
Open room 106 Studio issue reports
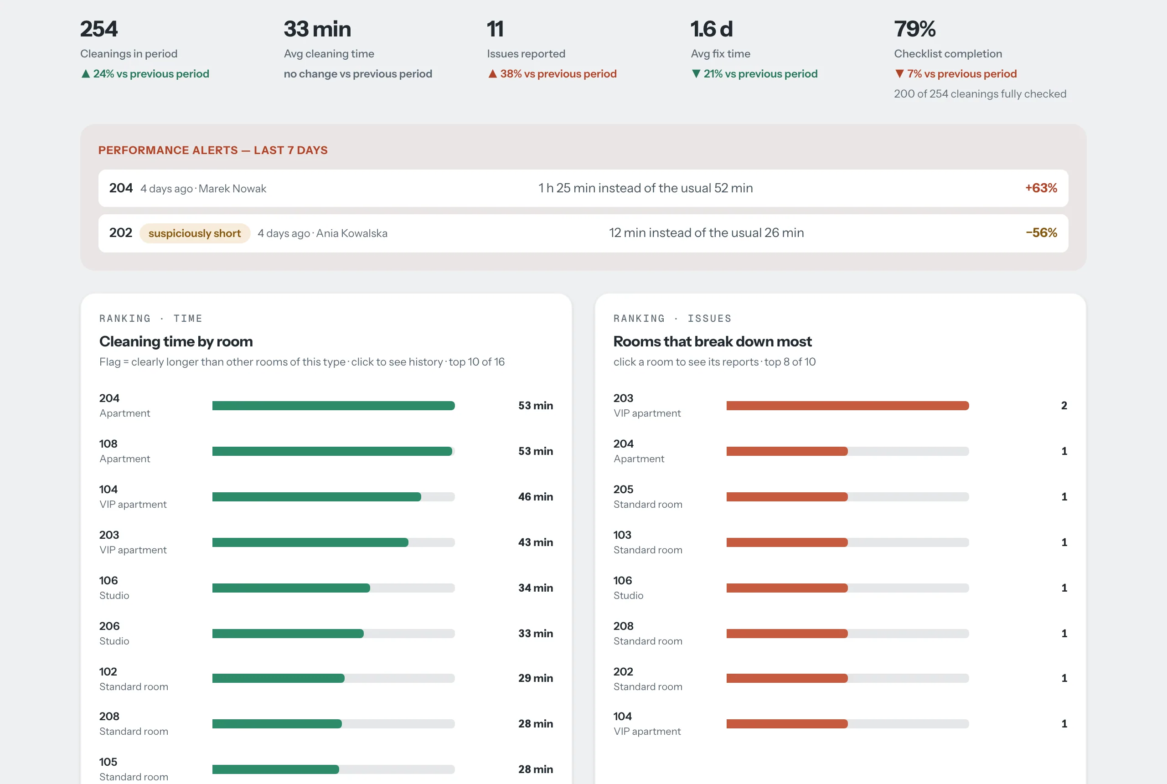tap(841, 588)
